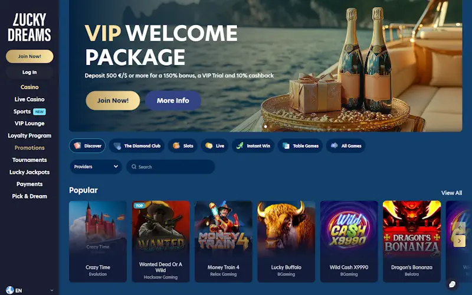Show the All Games category
472x295 pixels.
346,145
